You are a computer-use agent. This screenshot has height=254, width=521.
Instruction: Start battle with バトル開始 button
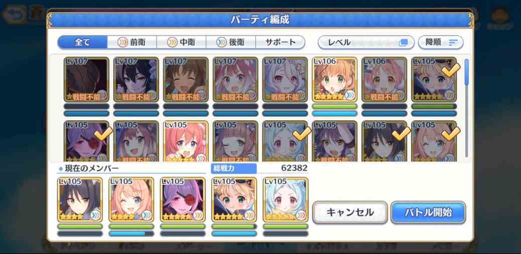428,212
